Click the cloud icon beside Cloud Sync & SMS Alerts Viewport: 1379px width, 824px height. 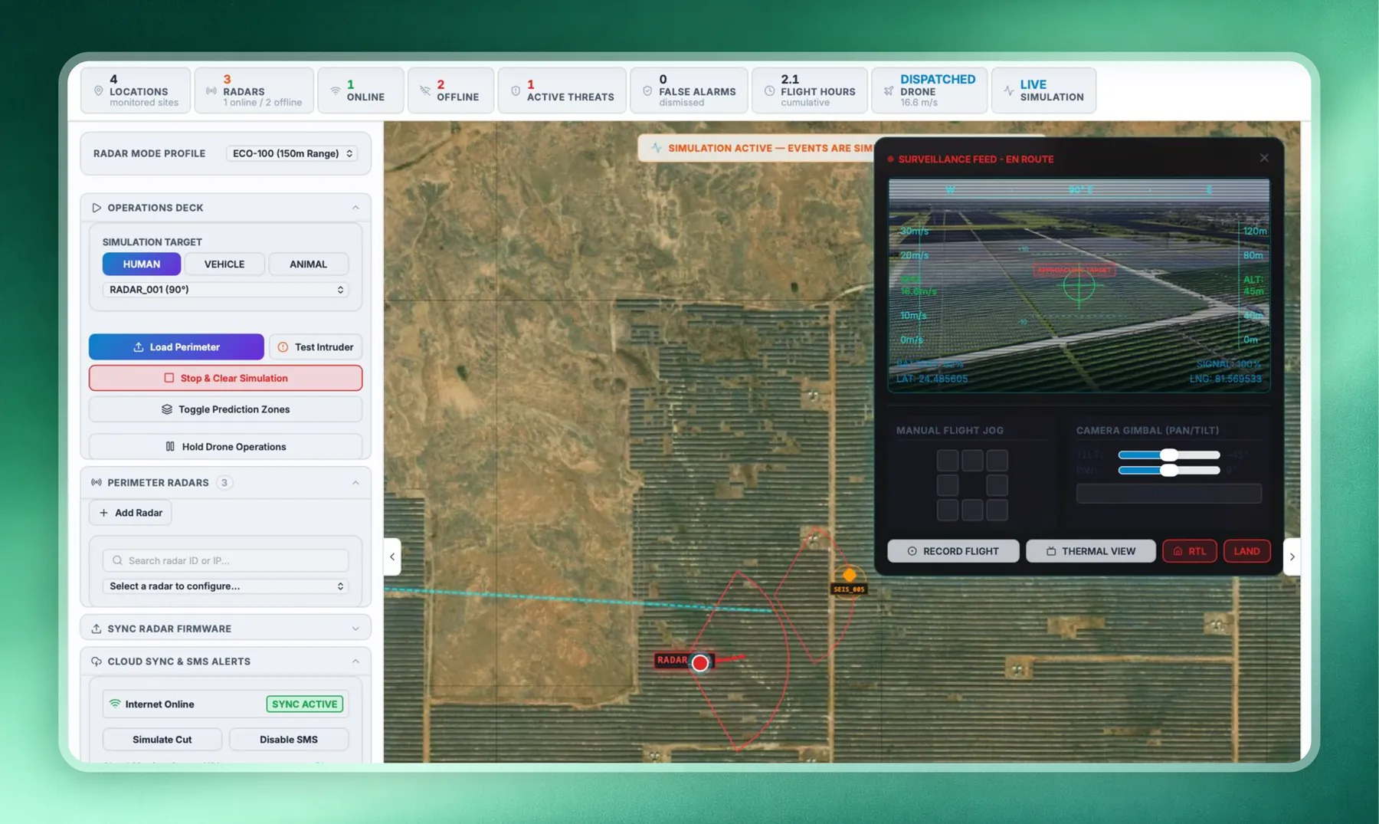click(x=97, y=661)
